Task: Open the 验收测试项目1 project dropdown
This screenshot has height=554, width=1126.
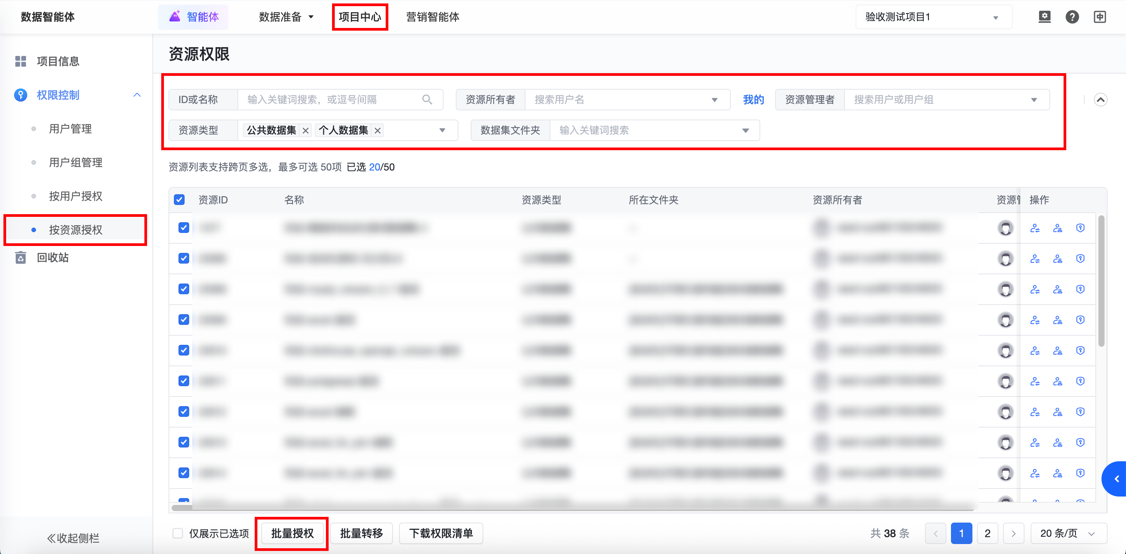Action: point(933,17)
